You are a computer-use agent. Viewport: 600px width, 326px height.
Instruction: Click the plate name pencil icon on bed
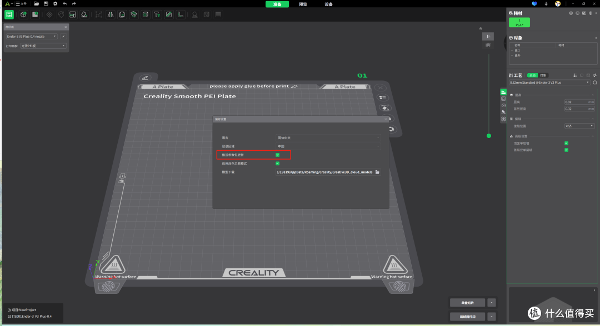(x=145, y=78)
